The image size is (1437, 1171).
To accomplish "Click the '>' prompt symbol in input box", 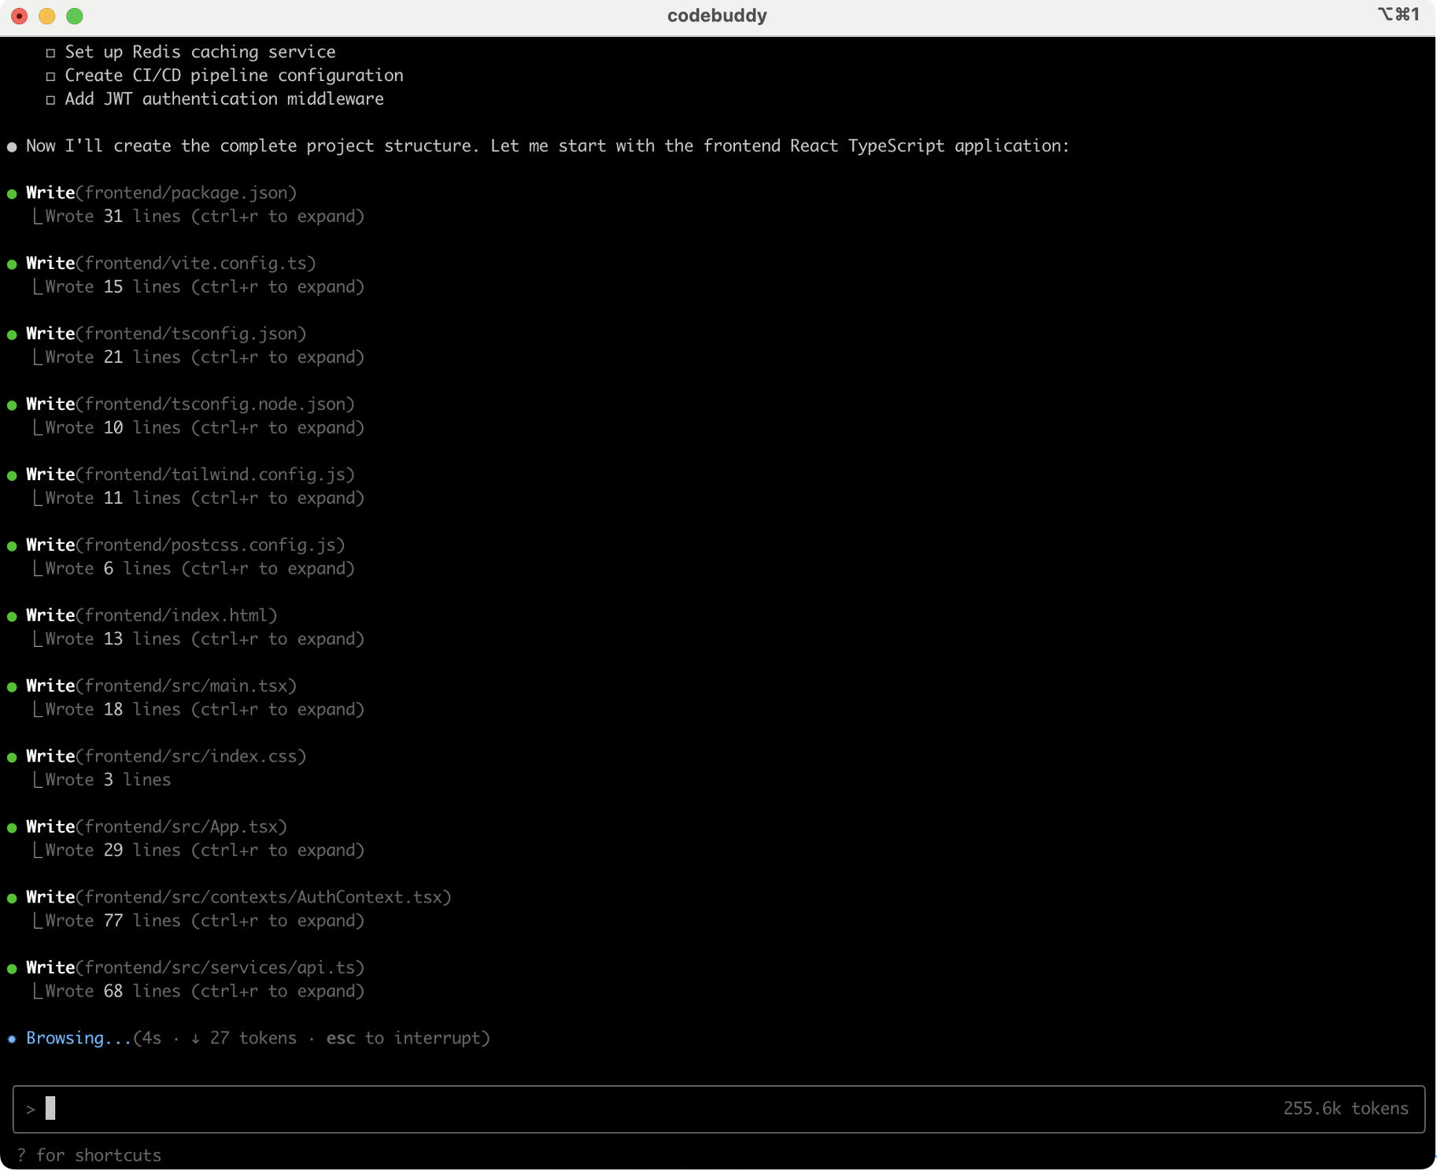I will coord(31,1110).
